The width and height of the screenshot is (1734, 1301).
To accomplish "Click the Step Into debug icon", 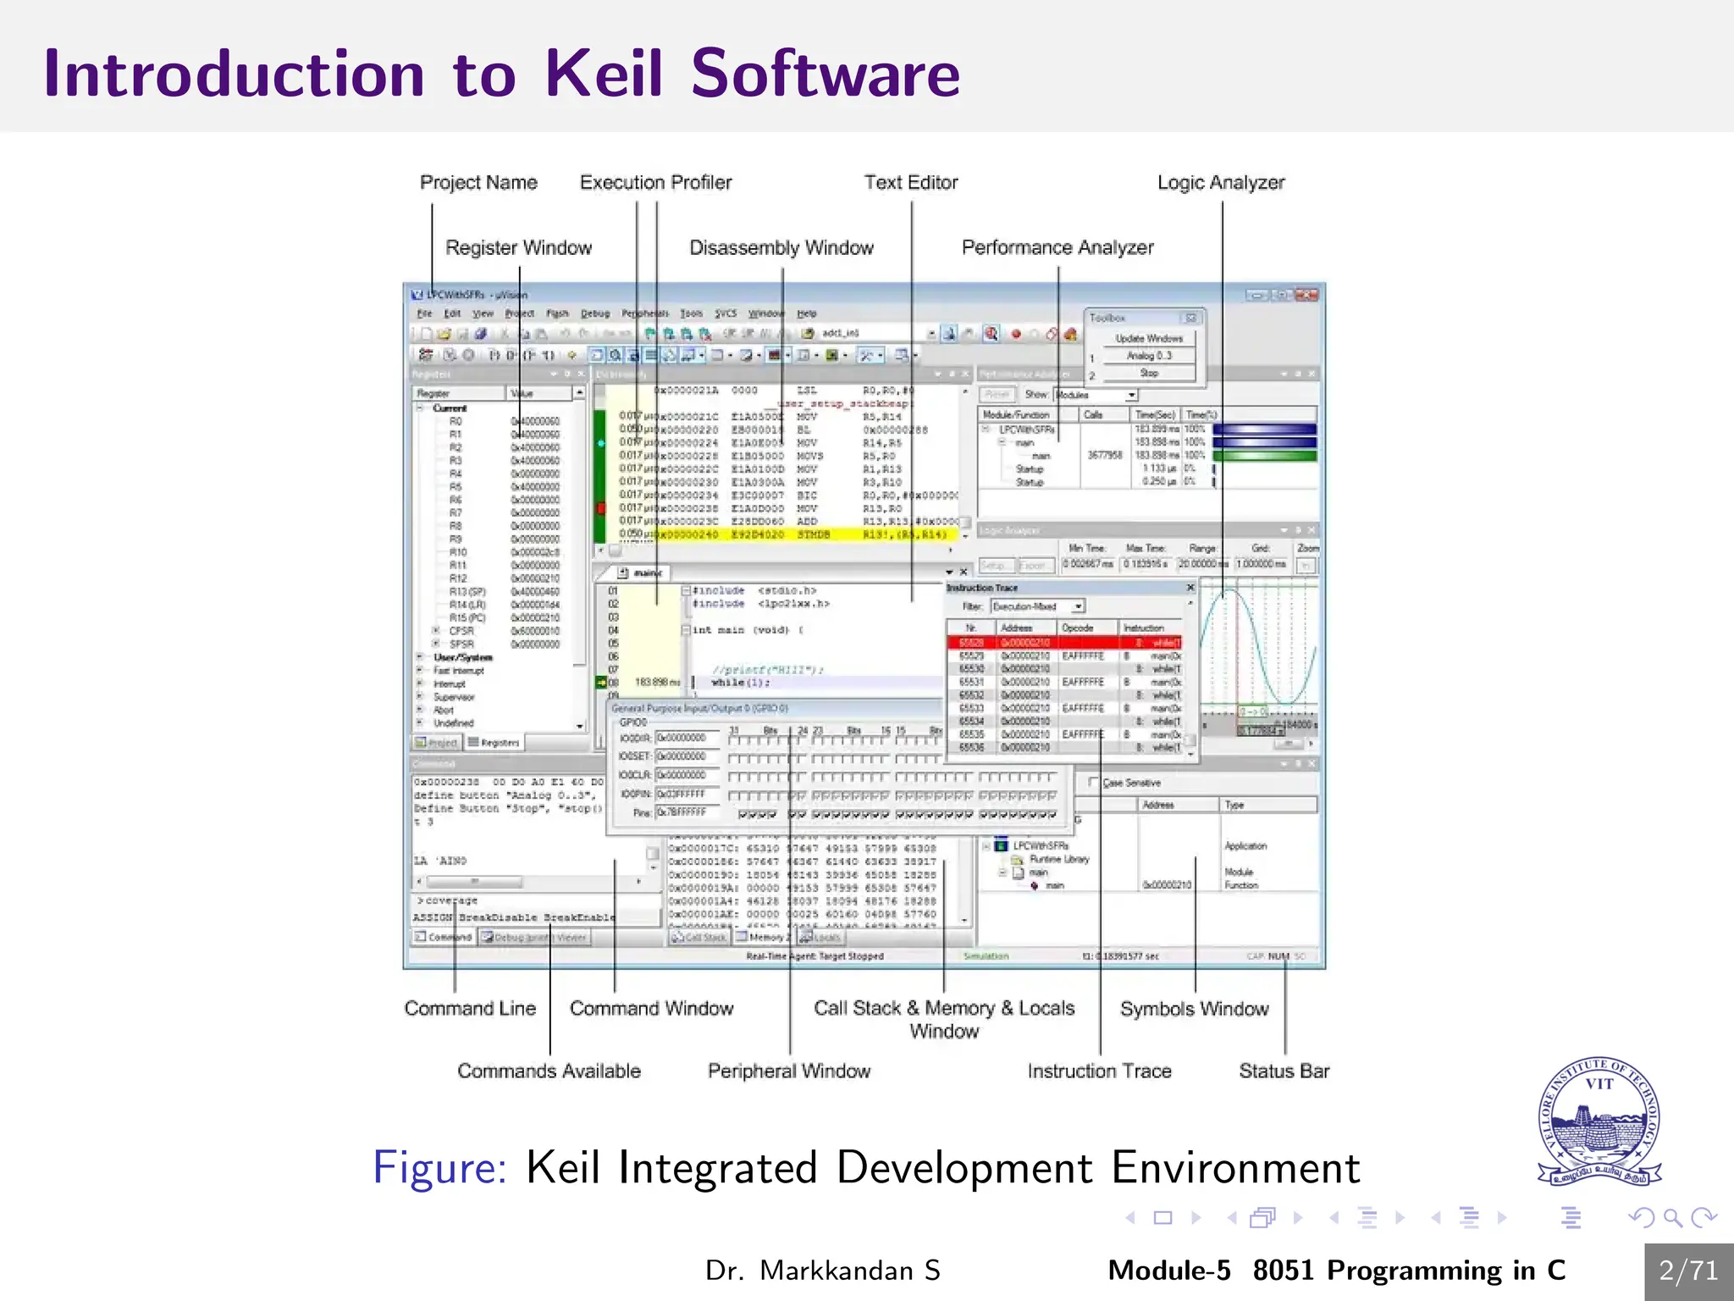I will pos(494,355).
